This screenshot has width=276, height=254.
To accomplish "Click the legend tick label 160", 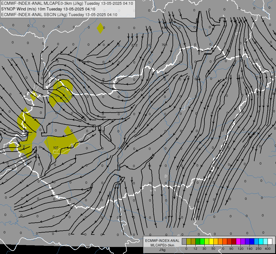I will (249, 249).
